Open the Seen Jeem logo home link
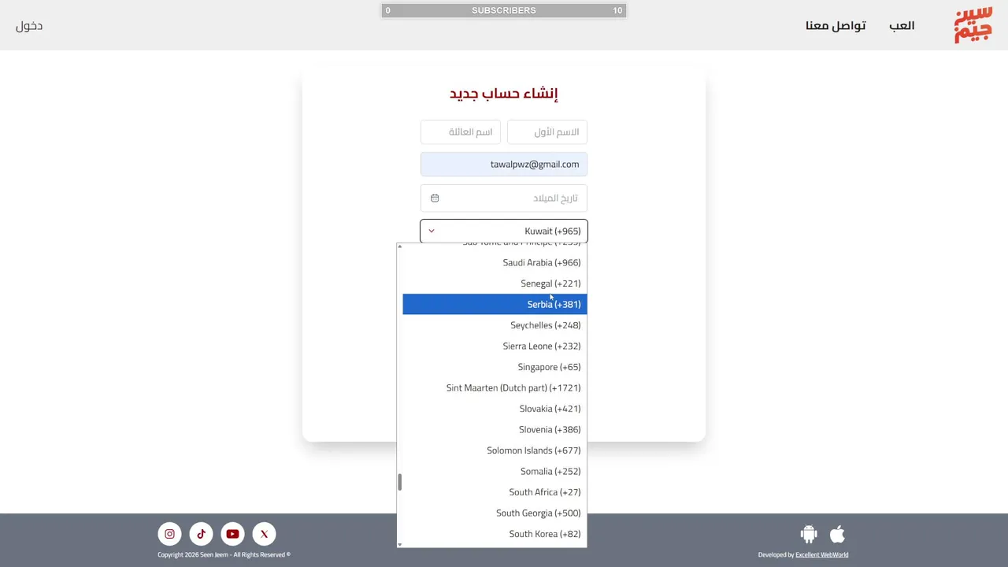 point(973,26)
